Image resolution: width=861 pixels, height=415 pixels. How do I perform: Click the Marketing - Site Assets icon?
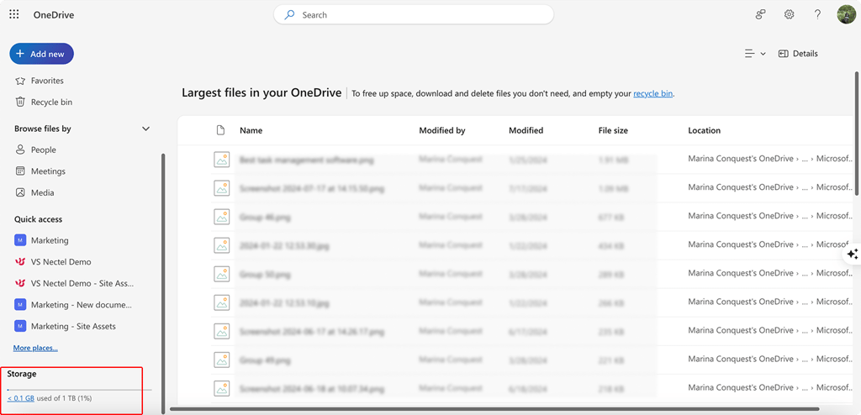click(x=20, y=326)
